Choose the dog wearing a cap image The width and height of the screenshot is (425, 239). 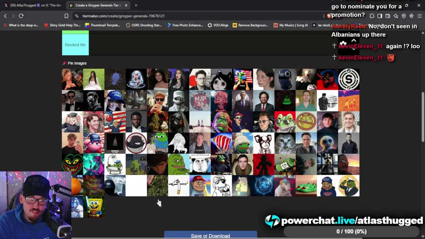click(x=285, y=186)
